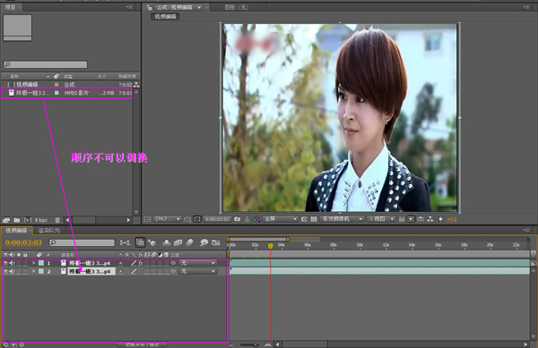Toggle pixel aspect ratio correction icon
The width and height of the screenshot is (538, 348).
click(x=402, y=219)
